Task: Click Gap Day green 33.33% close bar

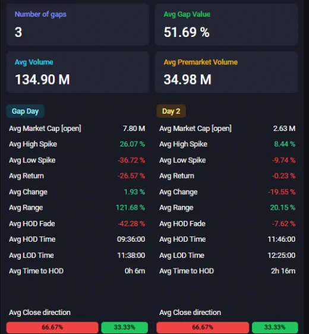Action: [x=125, y=327]
